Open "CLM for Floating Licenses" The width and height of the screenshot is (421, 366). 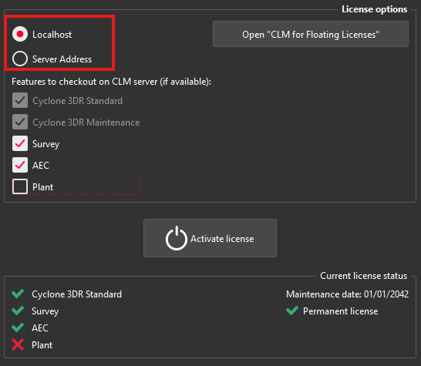[311, 34]
